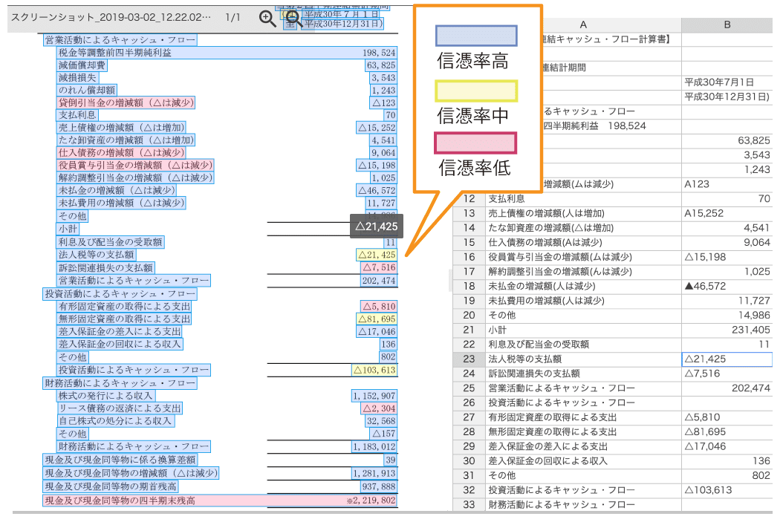Select column A header in the spreadsheet

point(582,25)
